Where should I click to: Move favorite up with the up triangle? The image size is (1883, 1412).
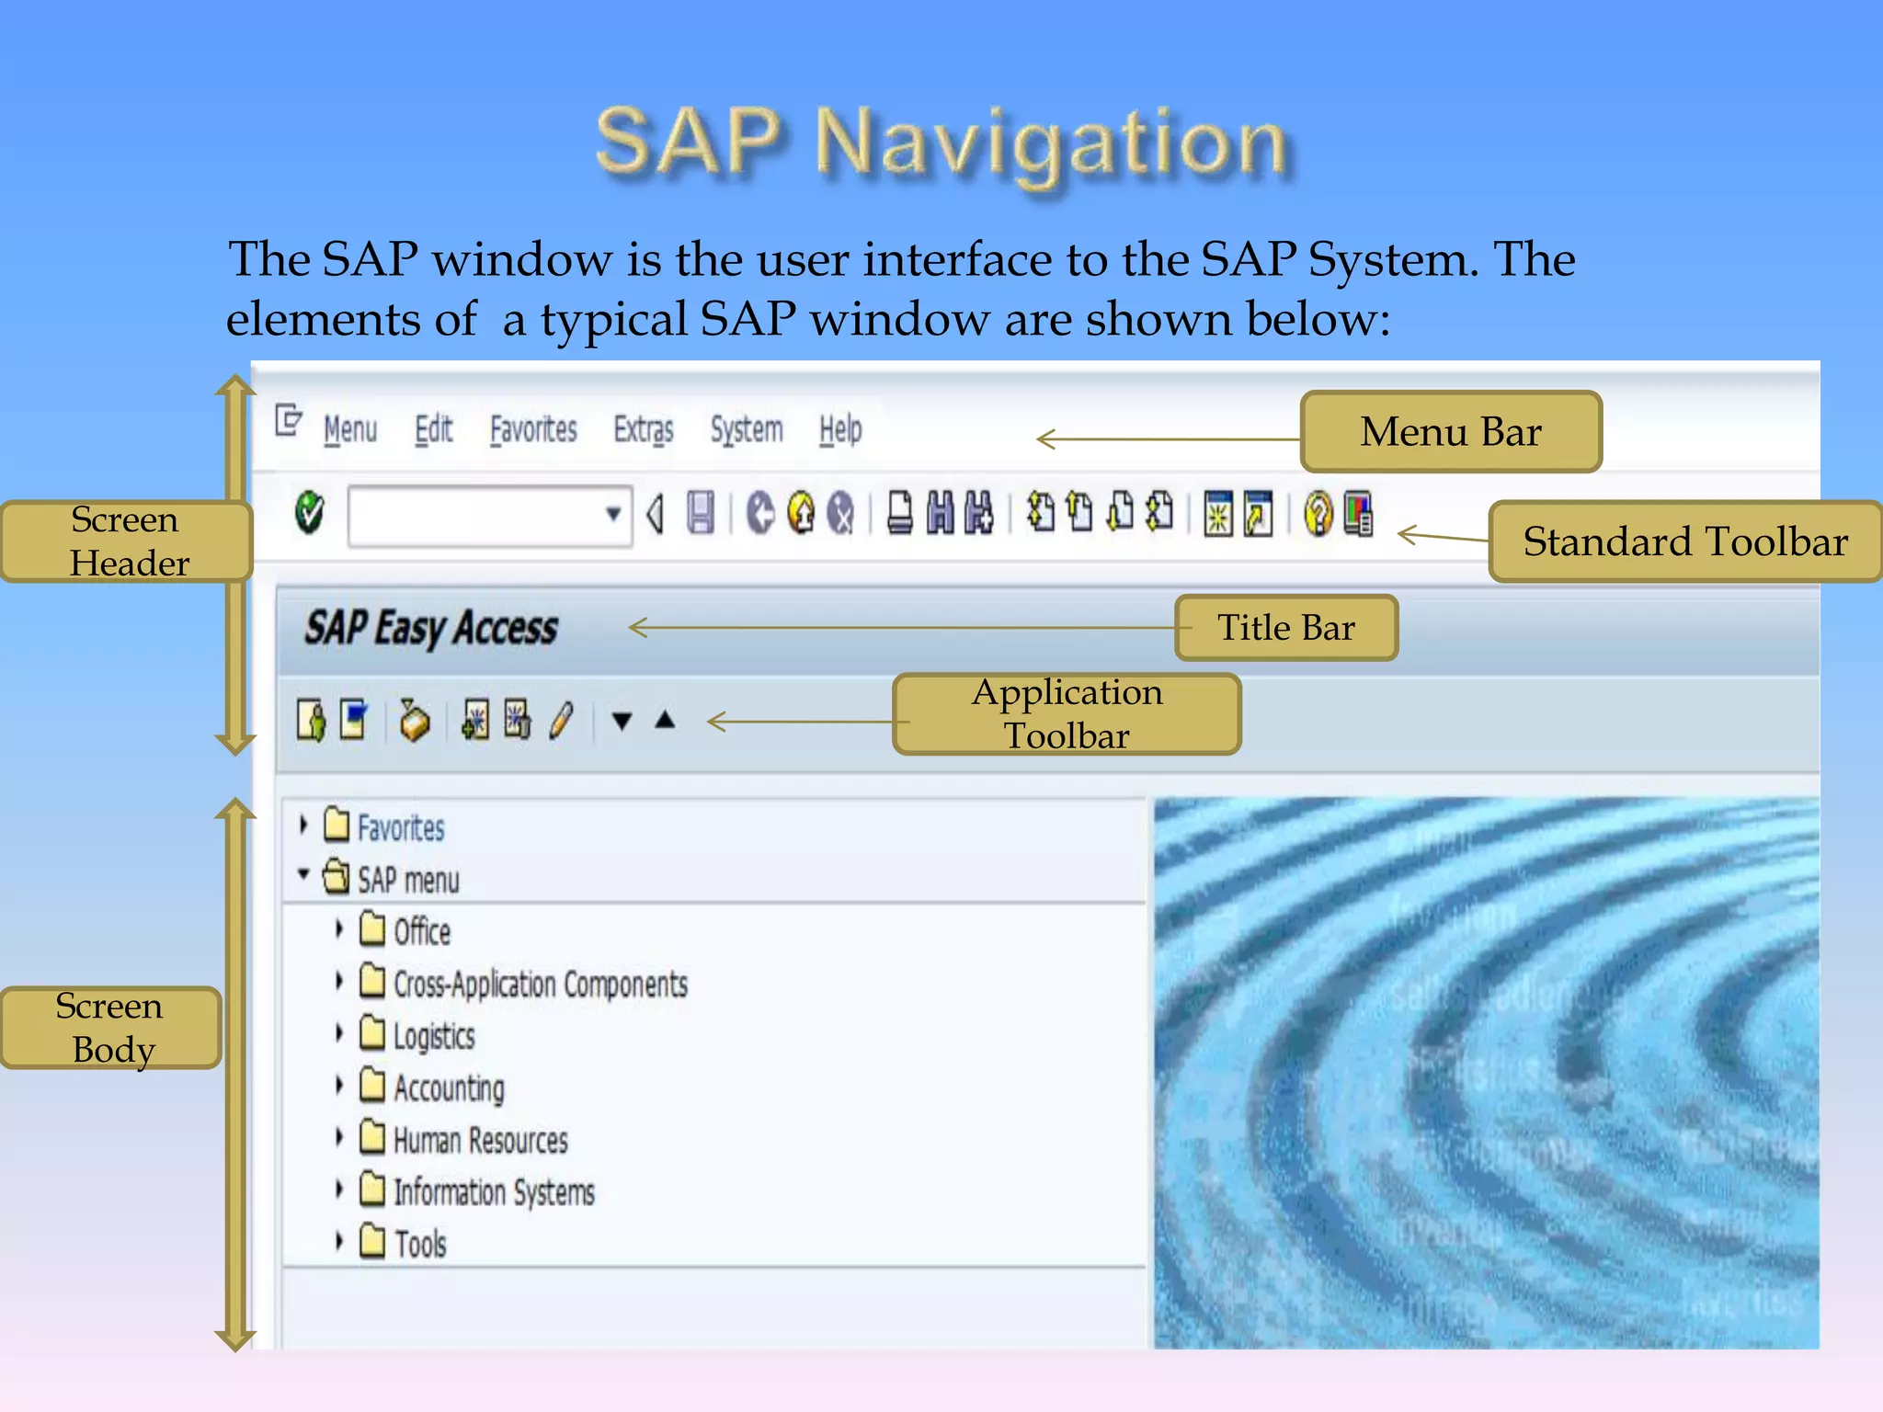(x=666, y=720)
